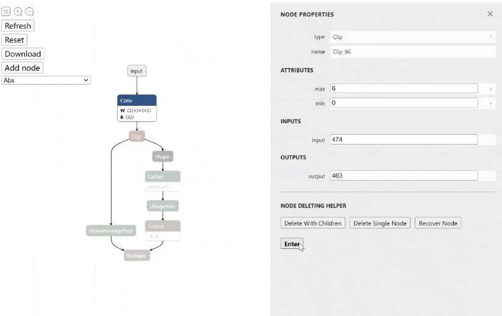Click the Refresh button
The image size is (502, 316).
coord(18,26)
